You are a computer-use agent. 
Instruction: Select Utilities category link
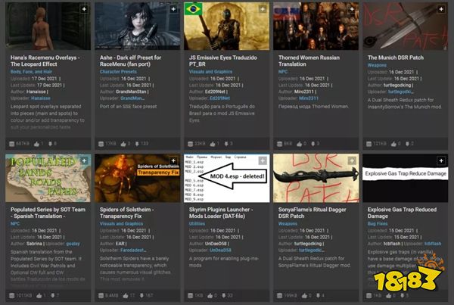click(197, 223)
